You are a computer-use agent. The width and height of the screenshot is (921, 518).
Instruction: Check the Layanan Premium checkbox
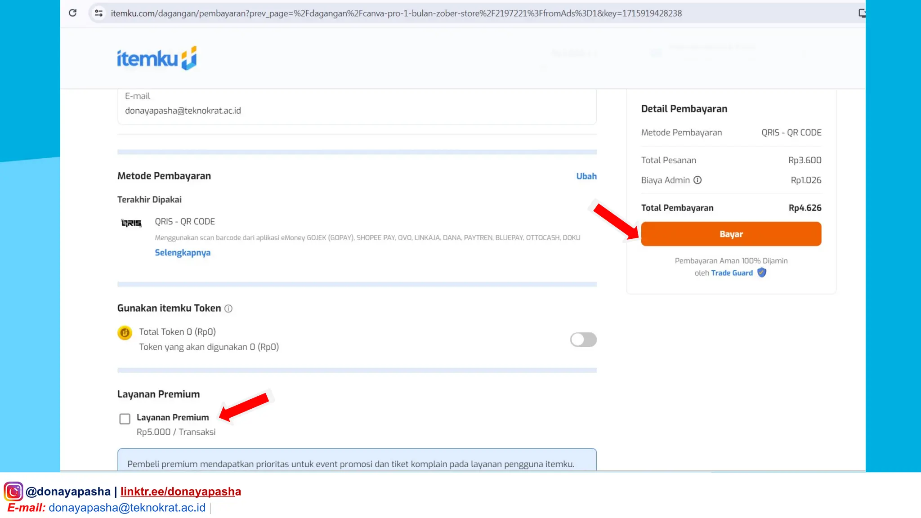(x=125, y=419)
